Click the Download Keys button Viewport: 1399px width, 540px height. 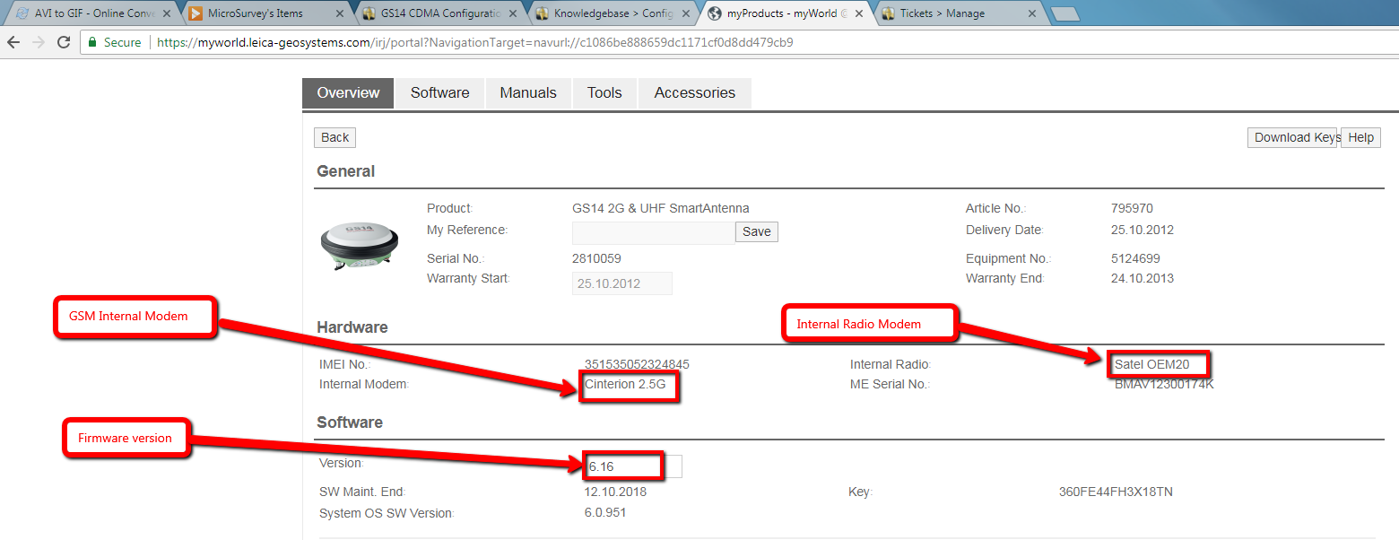[1292, 137]
